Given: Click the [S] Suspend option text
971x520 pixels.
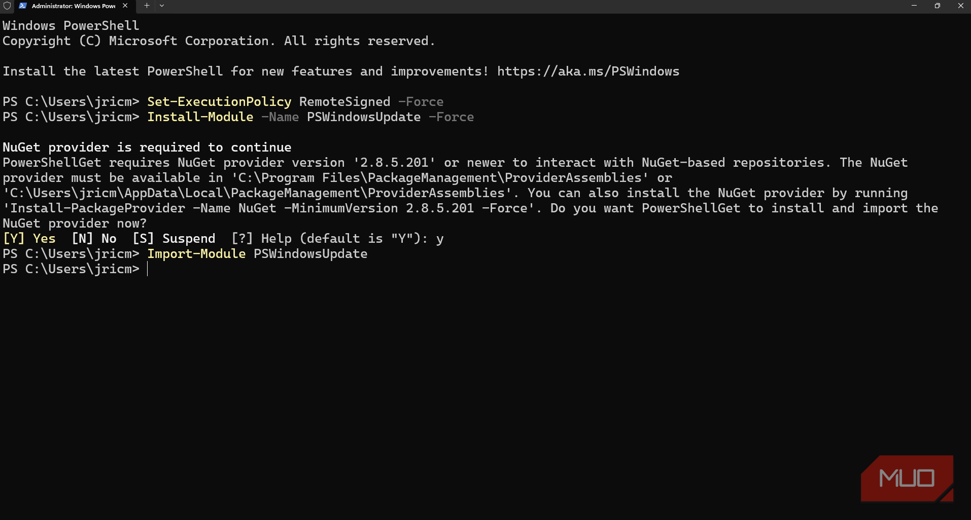Looking at the screenshot, I should pyautogui.click(x=174, y=239).
